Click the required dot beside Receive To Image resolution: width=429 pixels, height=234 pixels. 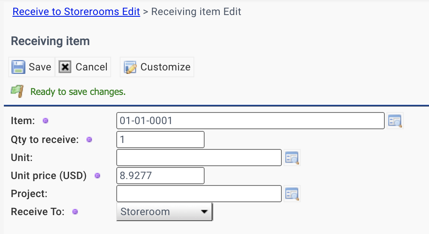pyautogui.click(x=75, y=212)
